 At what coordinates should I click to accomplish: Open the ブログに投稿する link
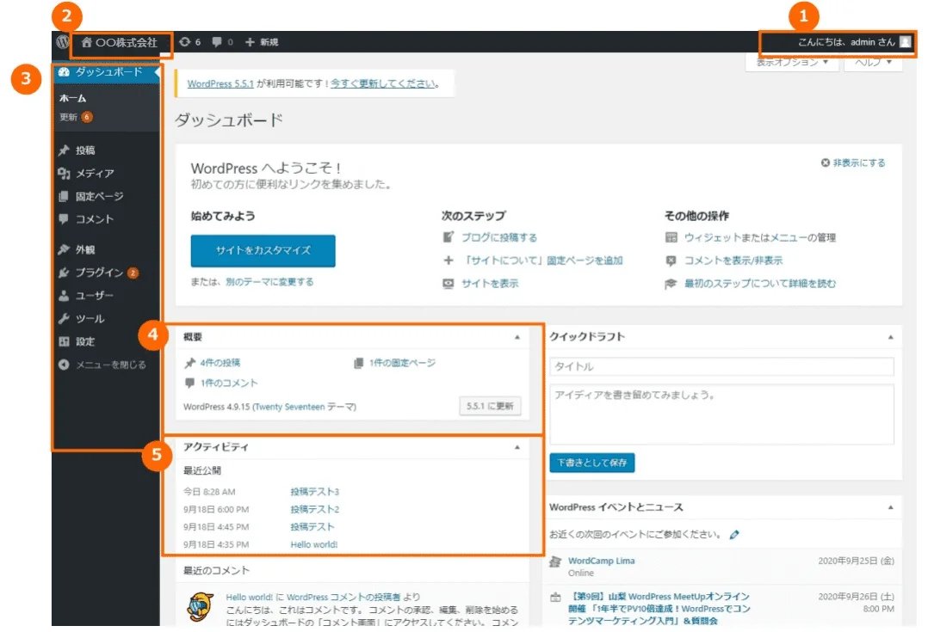[499, 237]
